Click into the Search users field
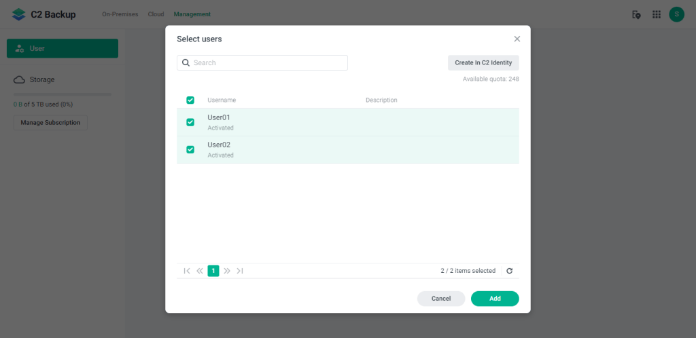The height and width of the screenshot is (338, 696). (x=268, y=63)
